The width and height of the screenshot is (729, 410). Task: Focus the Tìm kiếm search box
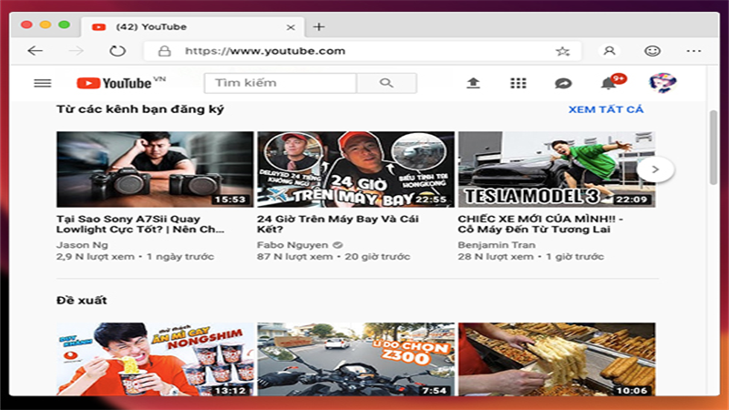[281, 83]
